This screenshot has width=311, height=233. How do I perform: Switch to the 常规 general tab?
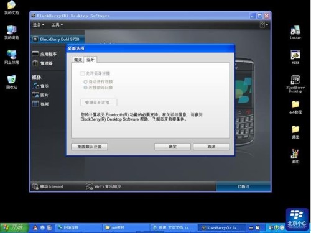(78, 60)
